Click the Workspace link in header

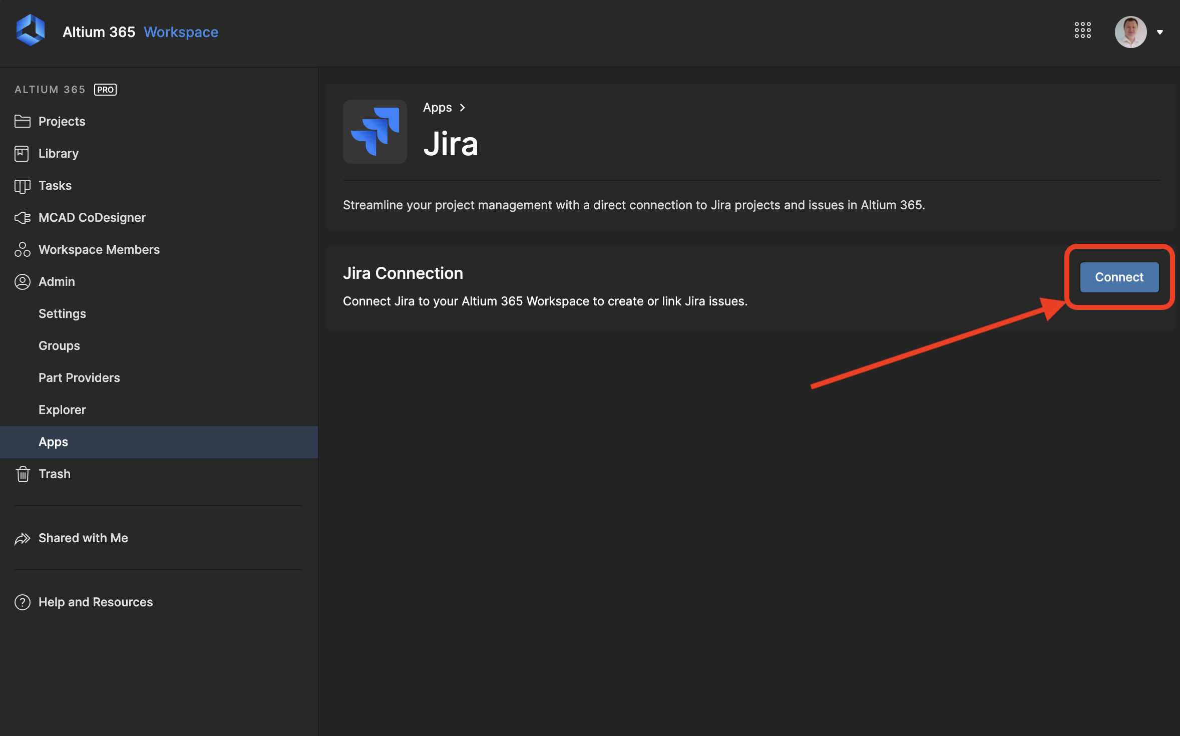[x=181, y=32]
